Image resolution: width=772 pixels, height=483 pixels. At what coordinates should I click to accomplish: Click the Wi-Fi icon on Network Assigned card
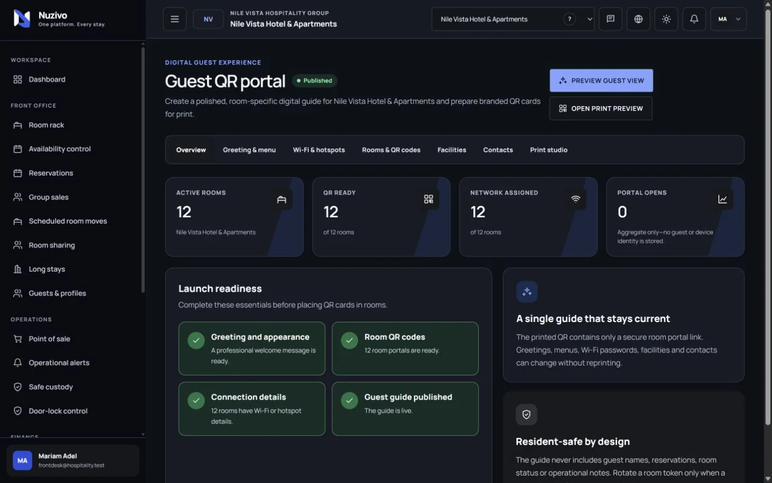[x=575, y=199]
